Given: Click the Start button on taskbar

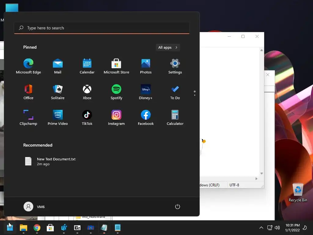Looking at the screenshot, I should [10, 228].
